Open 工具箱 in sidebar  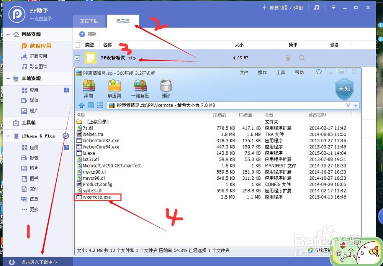25,123
